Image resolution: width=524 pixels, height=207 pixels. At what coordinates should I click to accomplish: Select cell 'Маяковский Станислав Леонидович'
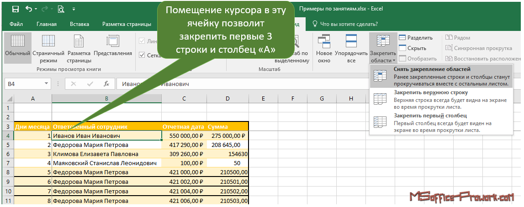point(106,163)
